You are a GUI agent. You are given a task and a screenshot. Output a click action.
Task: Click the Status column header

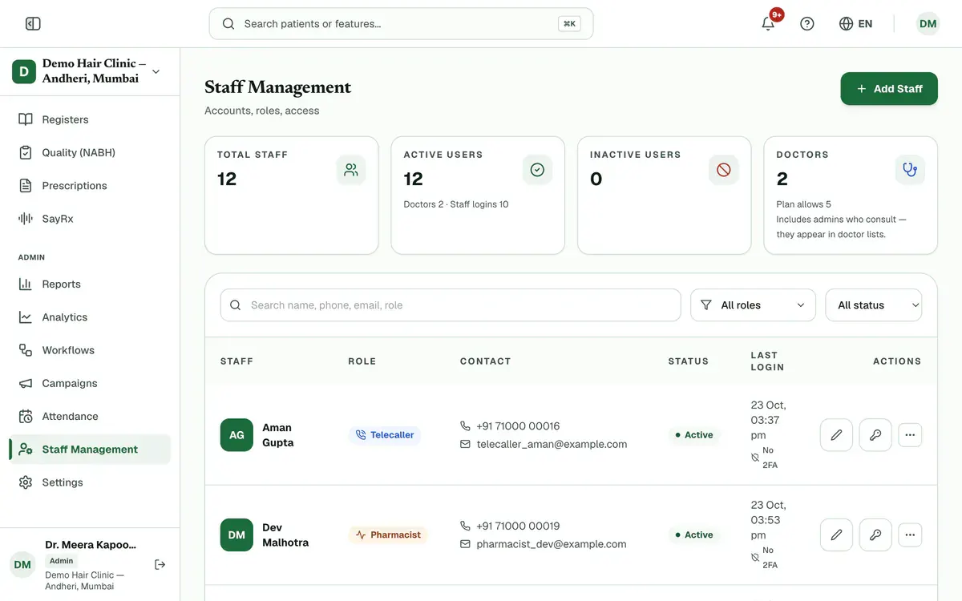[689, 361]
